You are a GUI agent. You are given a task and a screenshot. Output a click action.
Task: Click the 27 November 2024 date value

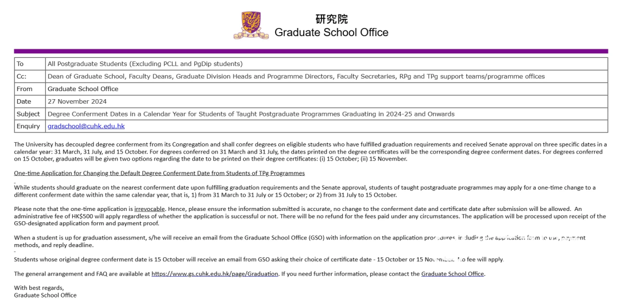[79, 101]
